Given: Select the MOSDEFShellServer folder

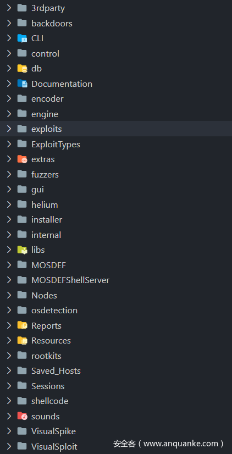Looking at the screenshot, I should tap(116, 280).
